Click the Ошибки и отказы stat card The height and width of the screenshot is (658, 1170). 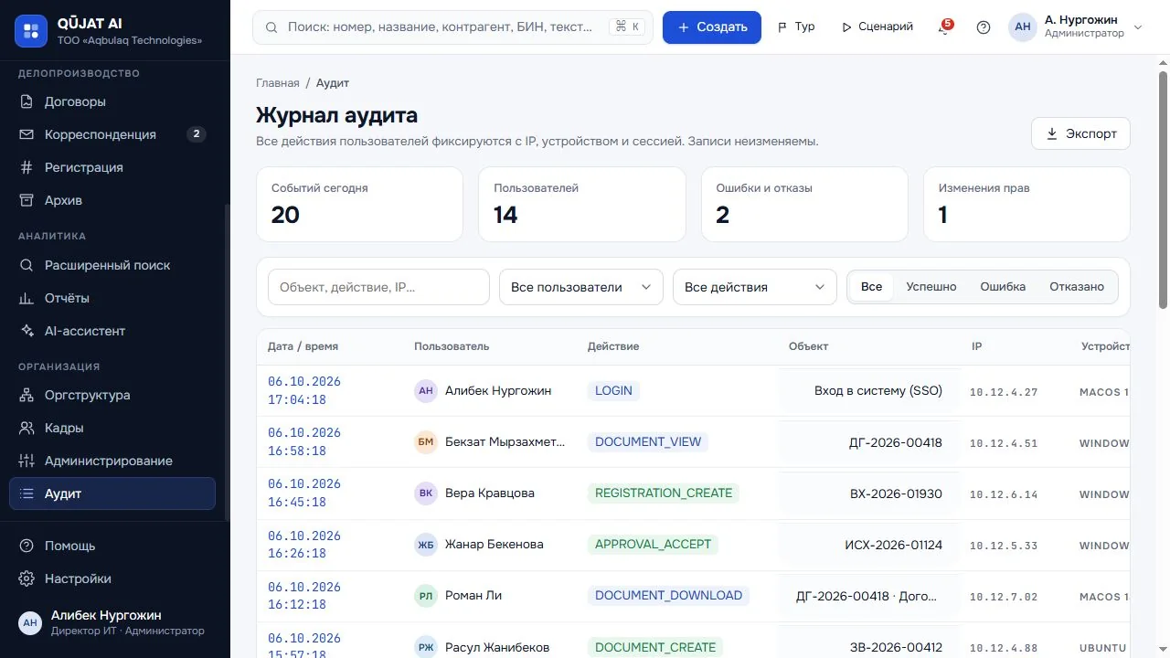(x=804, y=204)
